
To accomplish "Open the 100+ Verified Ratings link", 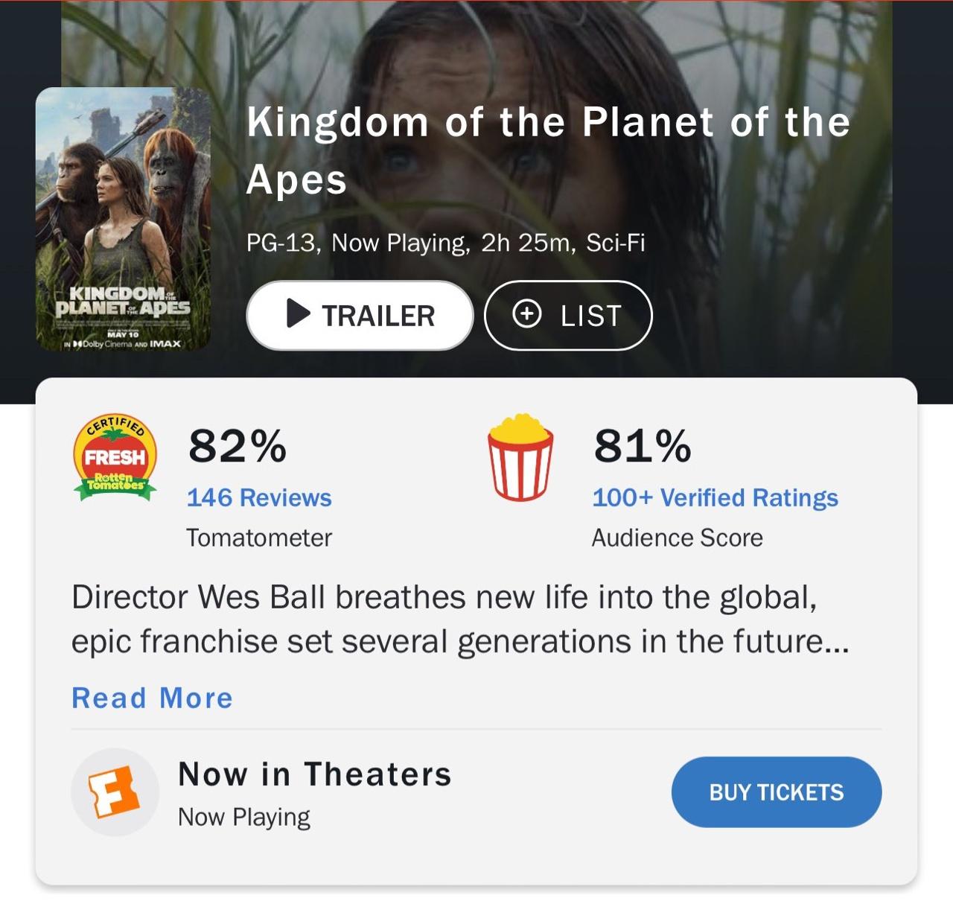I will [715, 497].
